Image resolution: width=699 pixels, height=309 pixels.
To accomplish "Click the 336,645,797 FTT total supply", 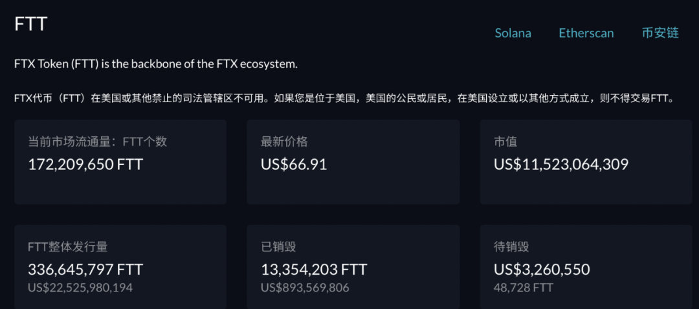I will pyautogui.click(x=85, y=270).
